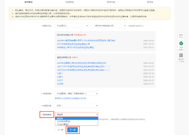Click the date 2022-09-24

[148, 63]
